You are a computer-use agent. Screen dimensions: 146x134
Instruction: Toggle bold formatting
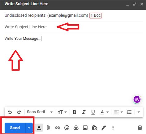tap(75, 112)
